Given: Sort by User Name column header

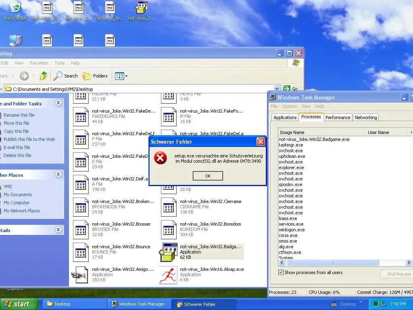Looking at the screenshot, I should (x=386, y=132).
